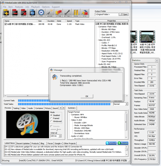
Task: Switch to the Tasking tab
Action: 16,108
